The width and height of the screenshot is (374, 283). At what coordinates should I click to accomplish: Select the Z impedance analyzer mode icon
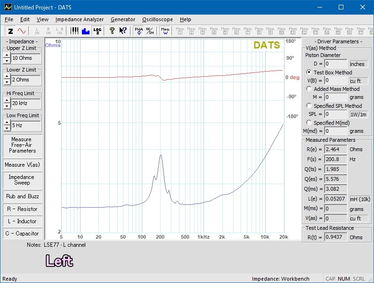(10, 31)
